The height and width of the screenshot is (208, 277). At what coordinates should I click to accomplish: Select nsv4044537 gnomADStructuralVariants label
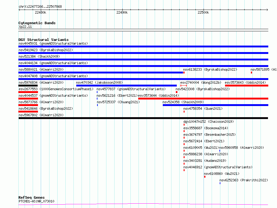click(x=53, y=95)
